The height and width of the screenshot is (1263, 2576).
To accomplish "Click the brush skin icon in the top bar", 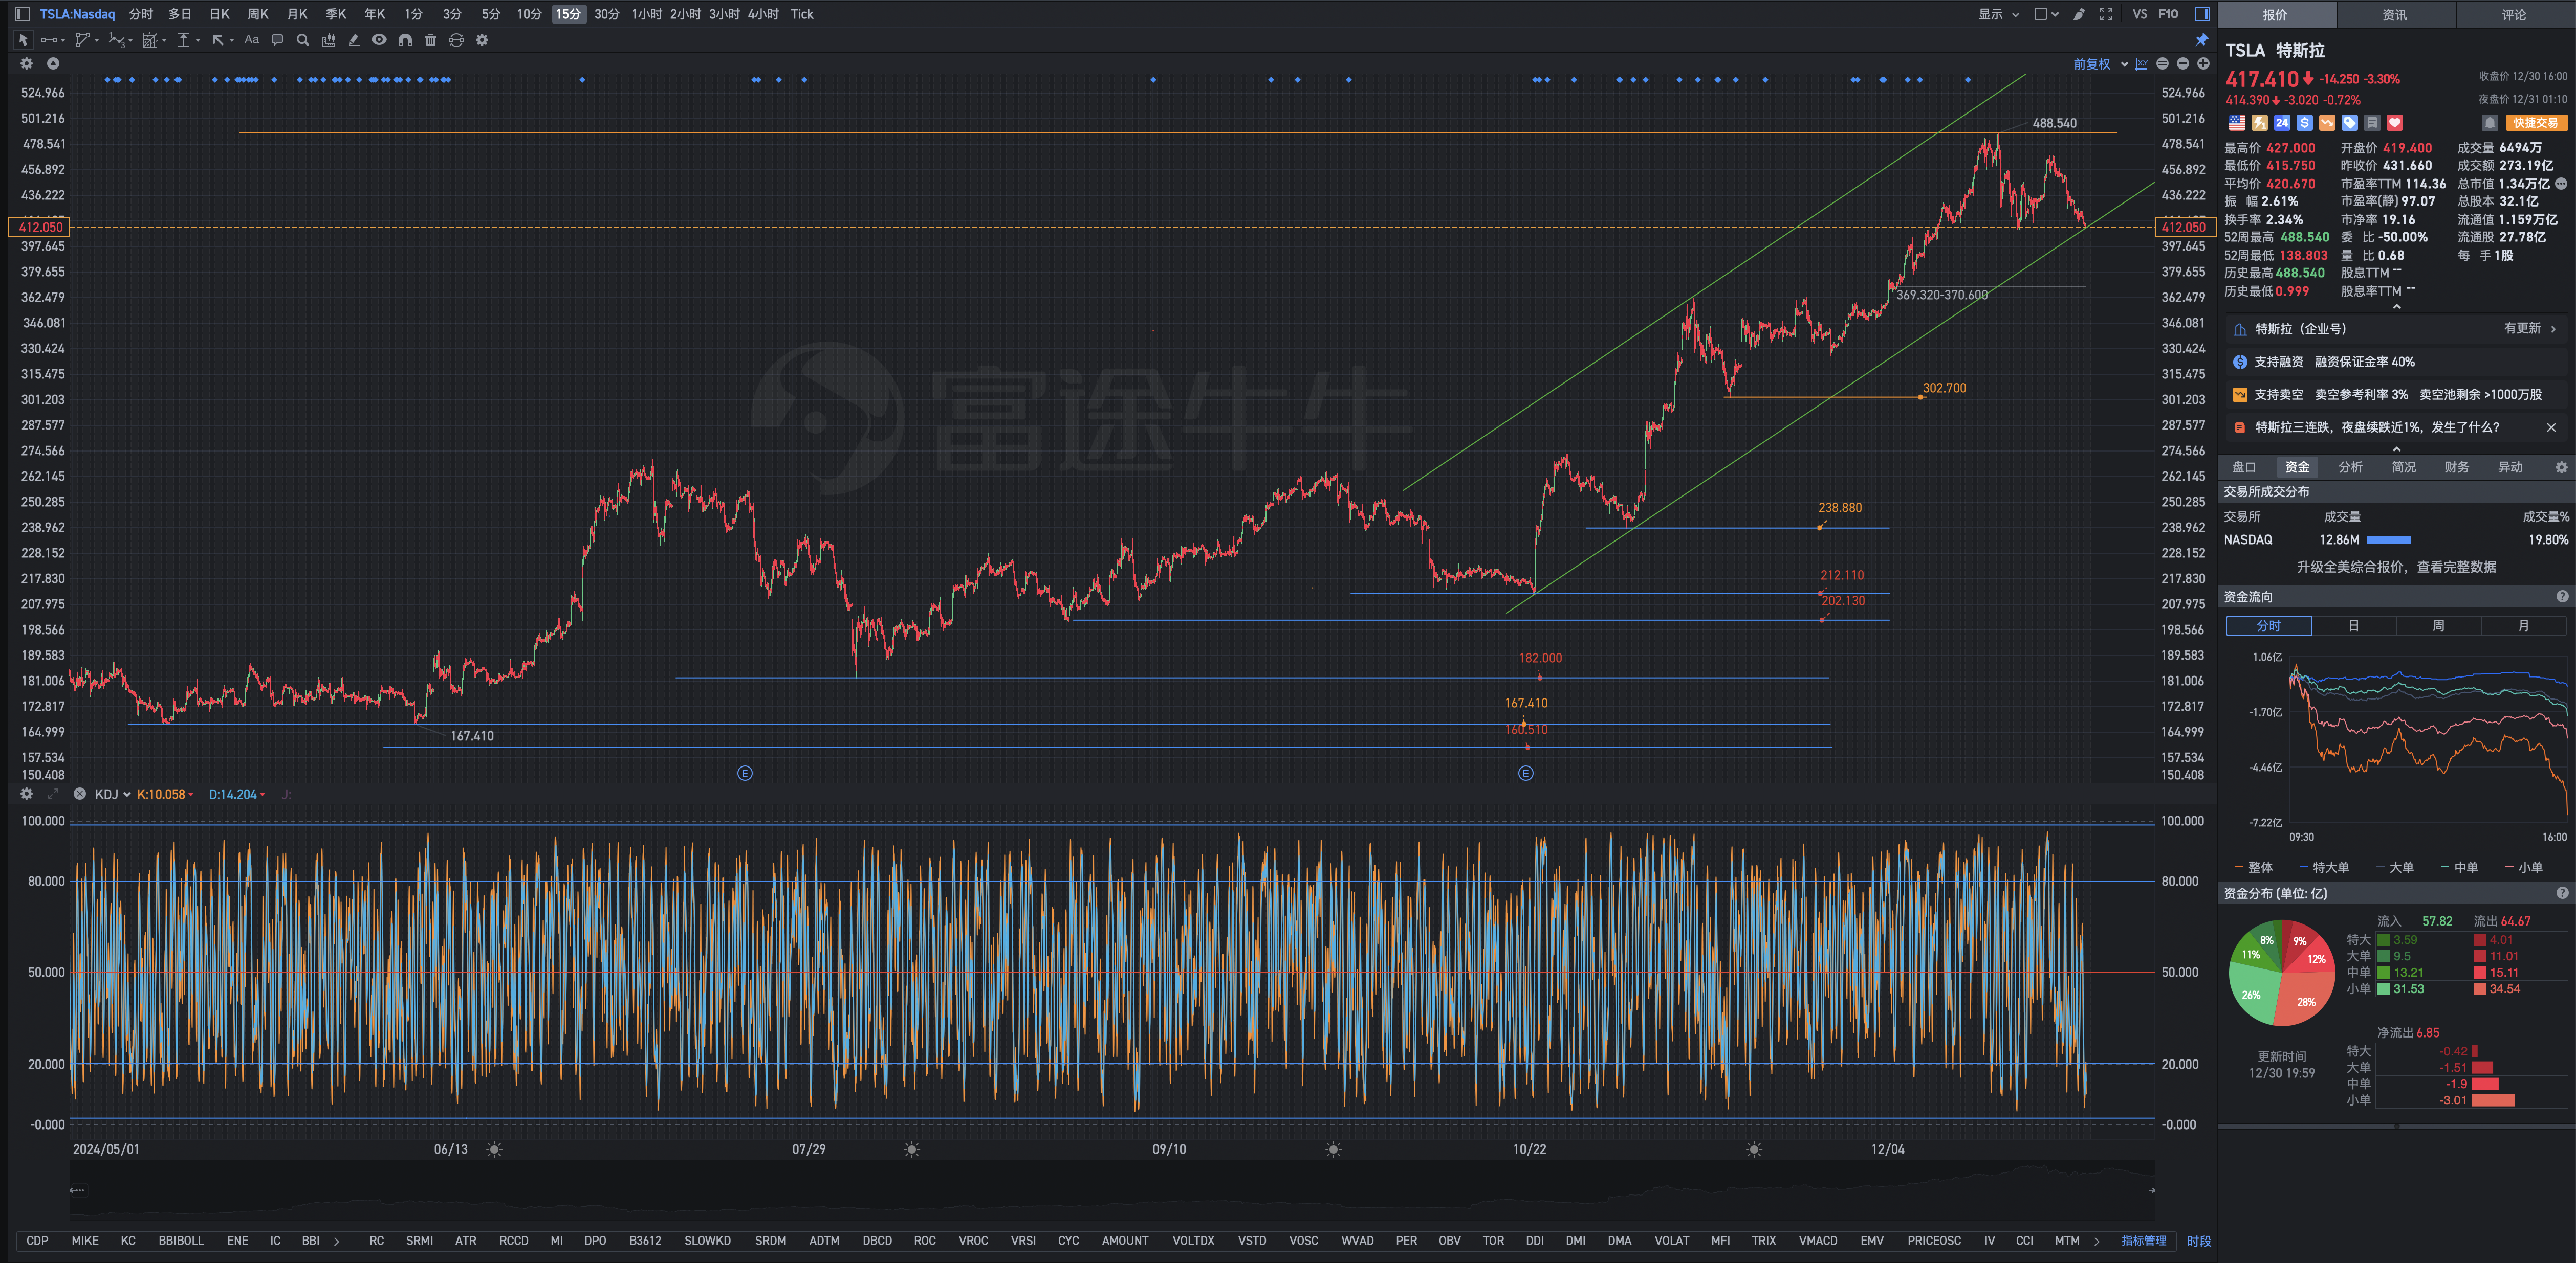I will coord(2079,14).
